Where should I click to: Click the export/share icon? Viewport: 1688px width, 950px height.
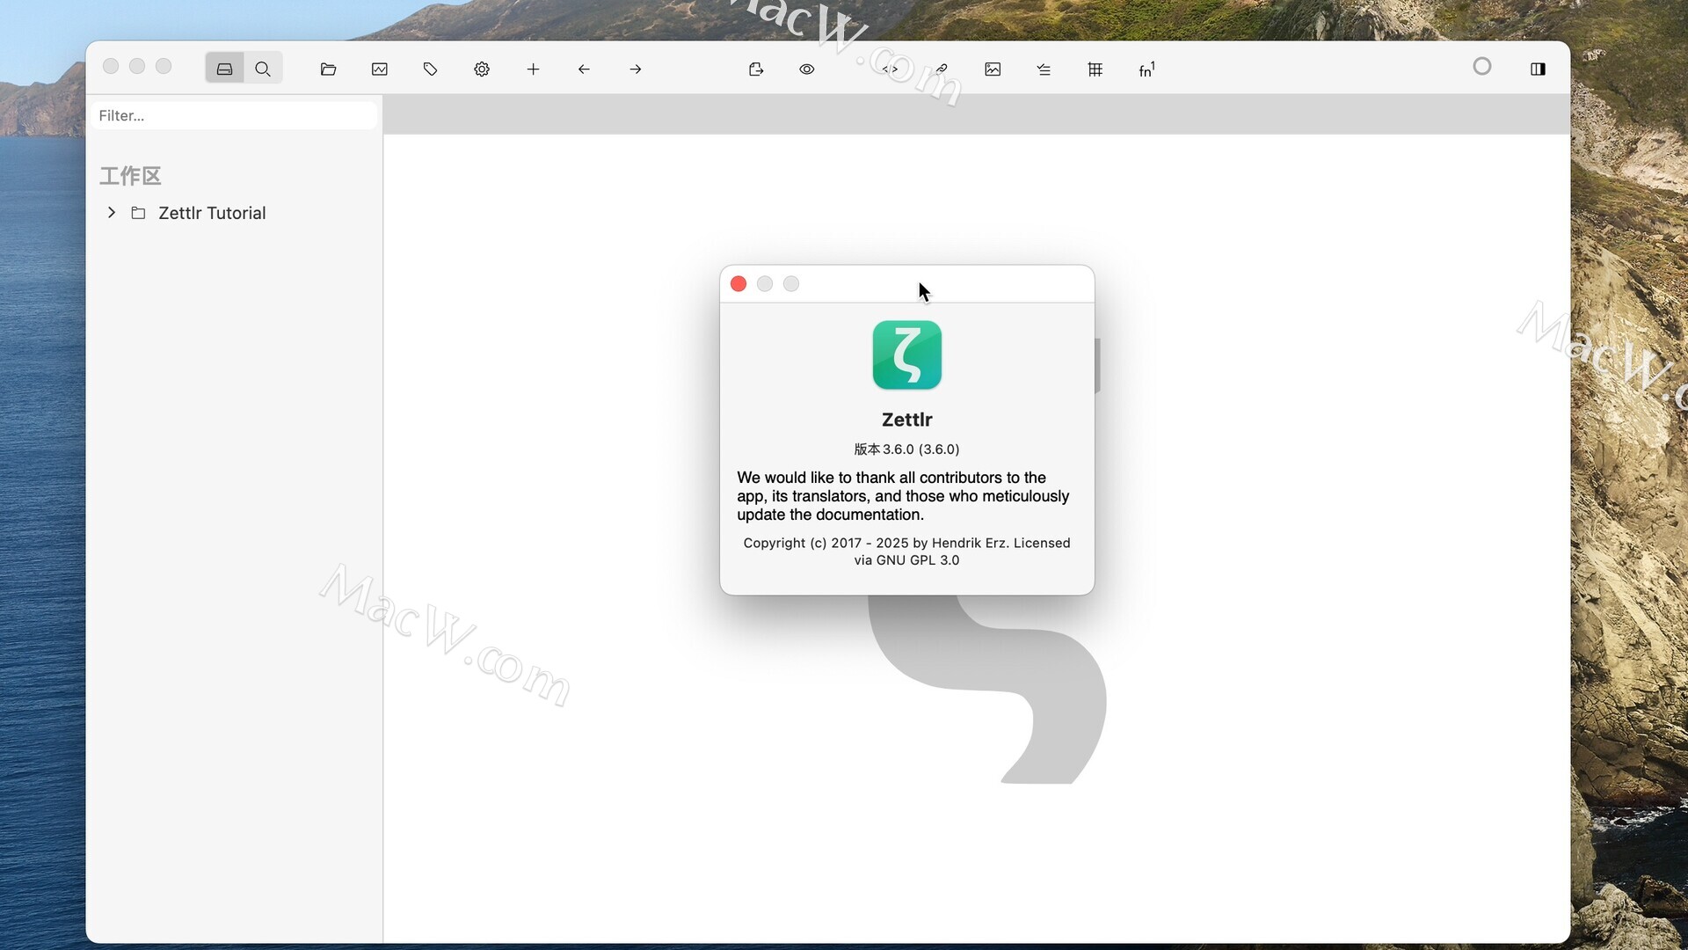click(x=756, y=69)
